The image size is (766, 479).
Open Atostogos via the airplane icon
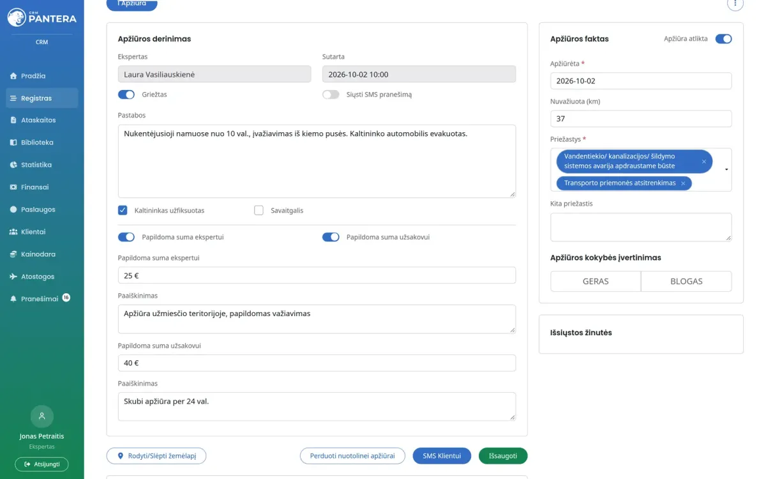(x=13, y=277)
